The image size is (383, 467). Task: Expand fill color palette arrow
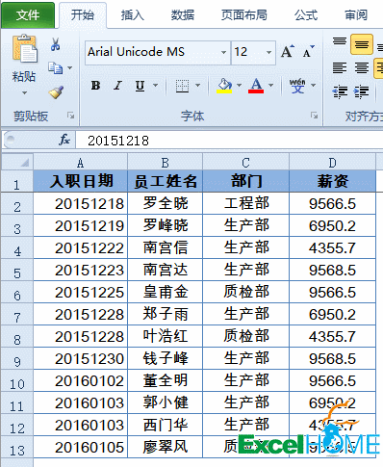pyautogui.click(x=239, y=86)
